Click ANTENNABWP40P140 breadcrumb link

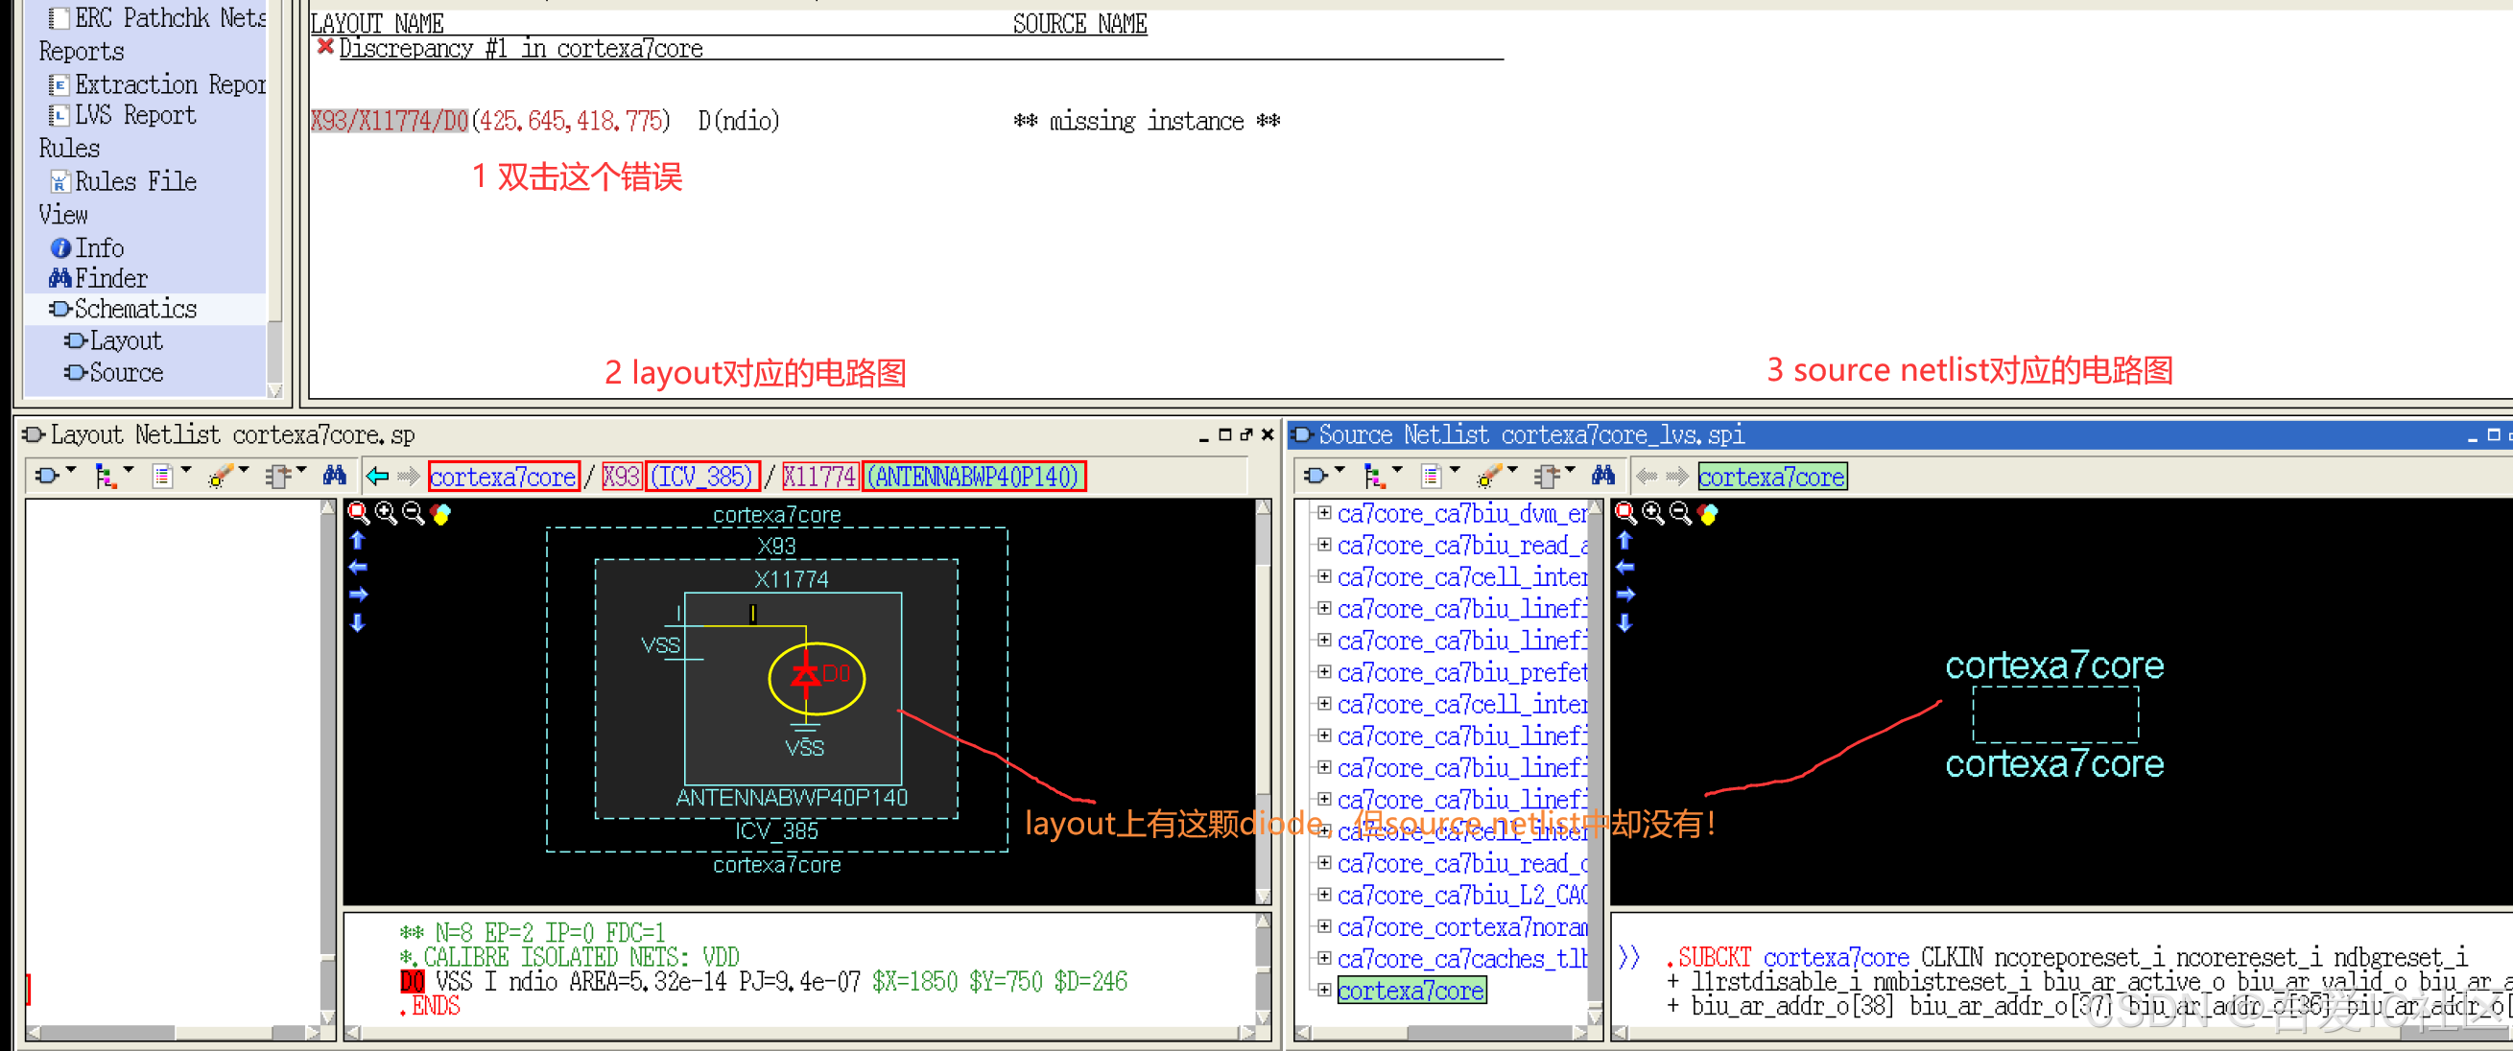[975, 476]
